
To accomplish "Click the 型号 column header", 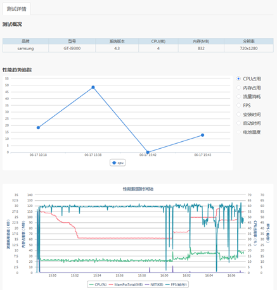I will click(72, 41).
